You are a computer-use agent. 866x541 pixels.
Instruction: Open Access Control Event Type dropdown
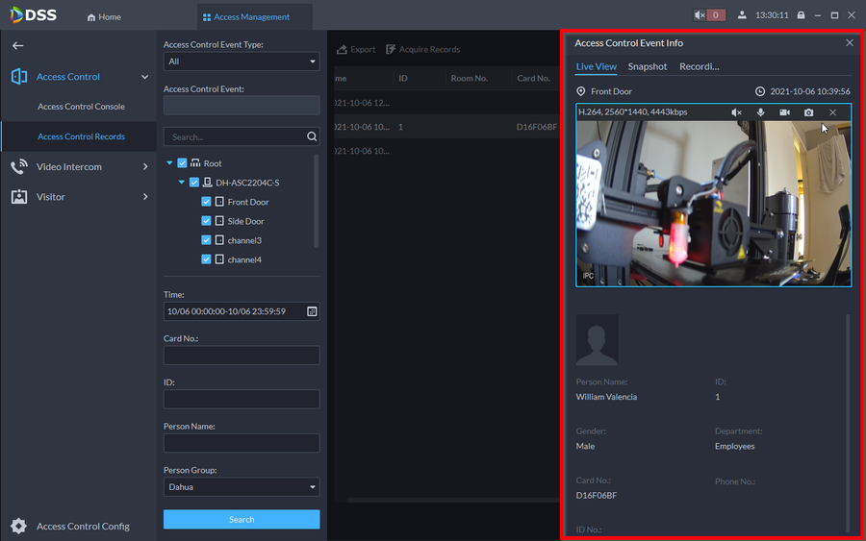pos(242,61)
